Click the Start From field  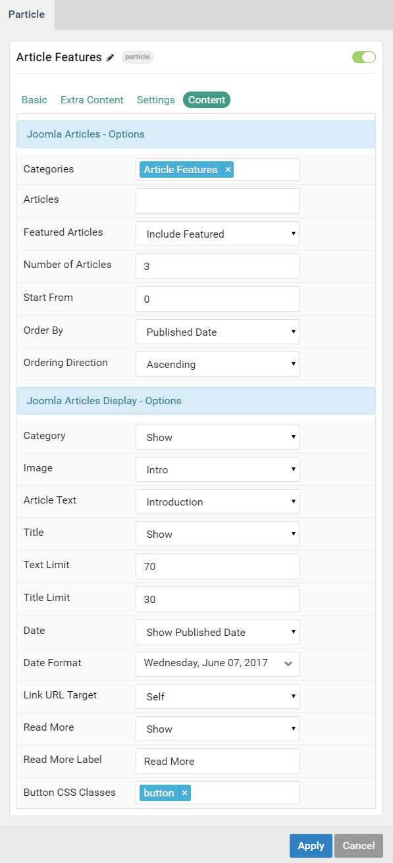tap(218, 299)
